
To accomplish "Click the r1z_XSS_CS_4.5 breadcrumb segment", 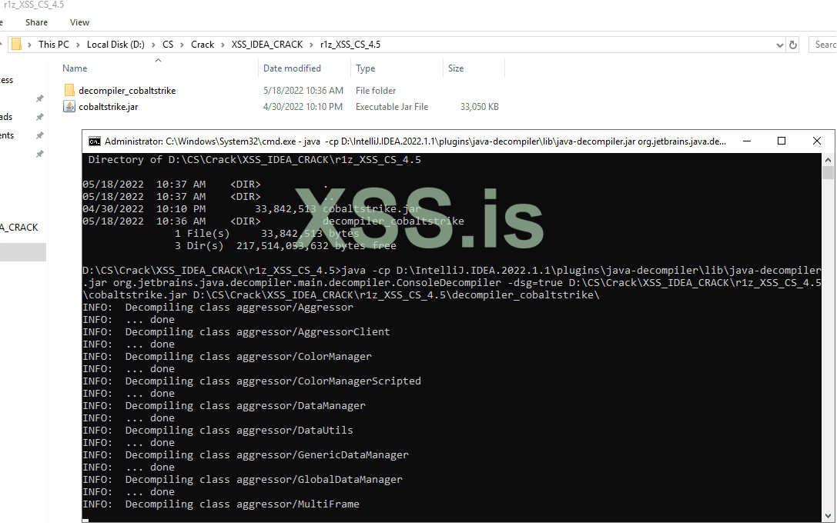I will point(350,45).
